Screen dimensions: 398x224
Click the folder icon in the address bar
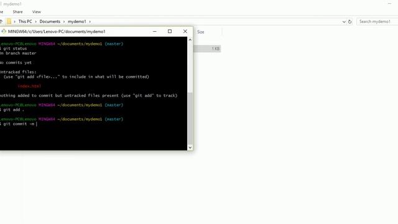[x=9, y=22]
